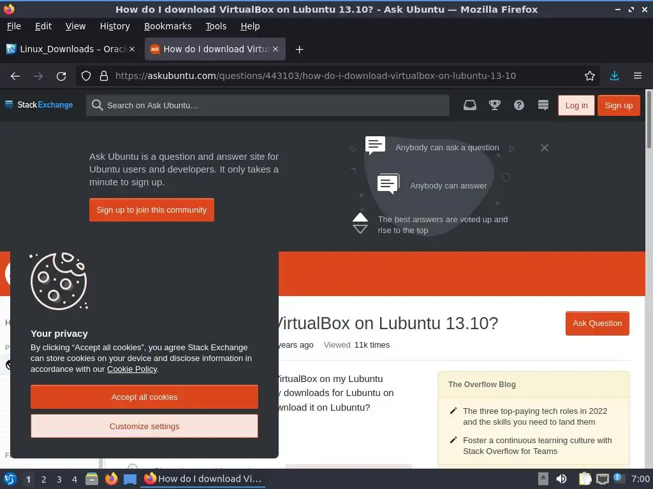The width and height of the screenshot is (653, 489).
Task: Go back to the previous page
Action: click(x=15, y=76)
